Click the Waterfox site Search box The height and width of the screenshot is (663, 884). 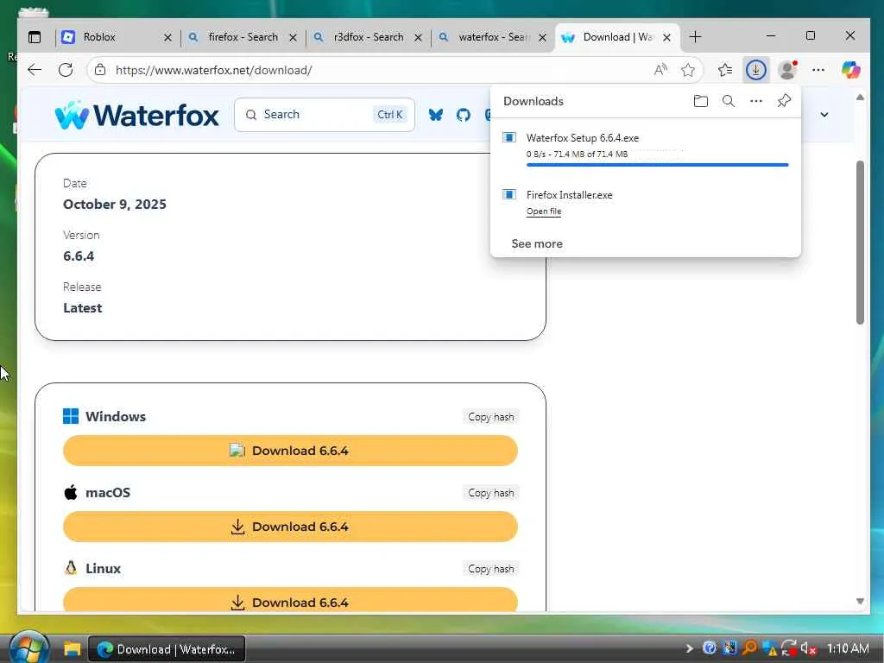click(x=325, y=115)
